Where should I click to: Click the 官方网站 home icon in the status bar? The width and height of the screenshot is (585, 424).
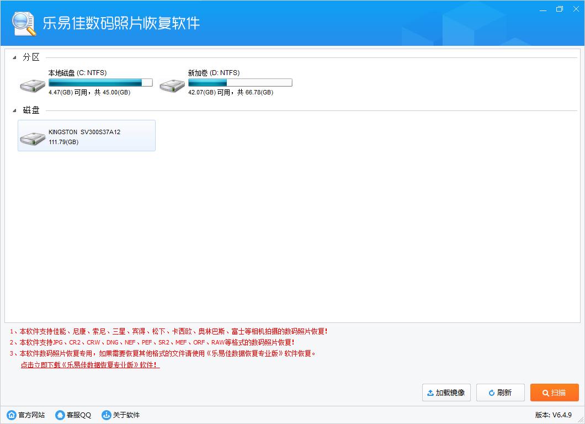pyautogui.click(x=11, y=415)
